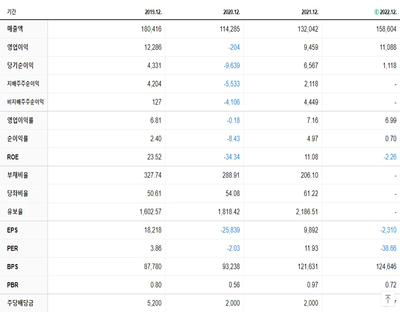Click the -34.34 ROE value

(x=232, y=157)
